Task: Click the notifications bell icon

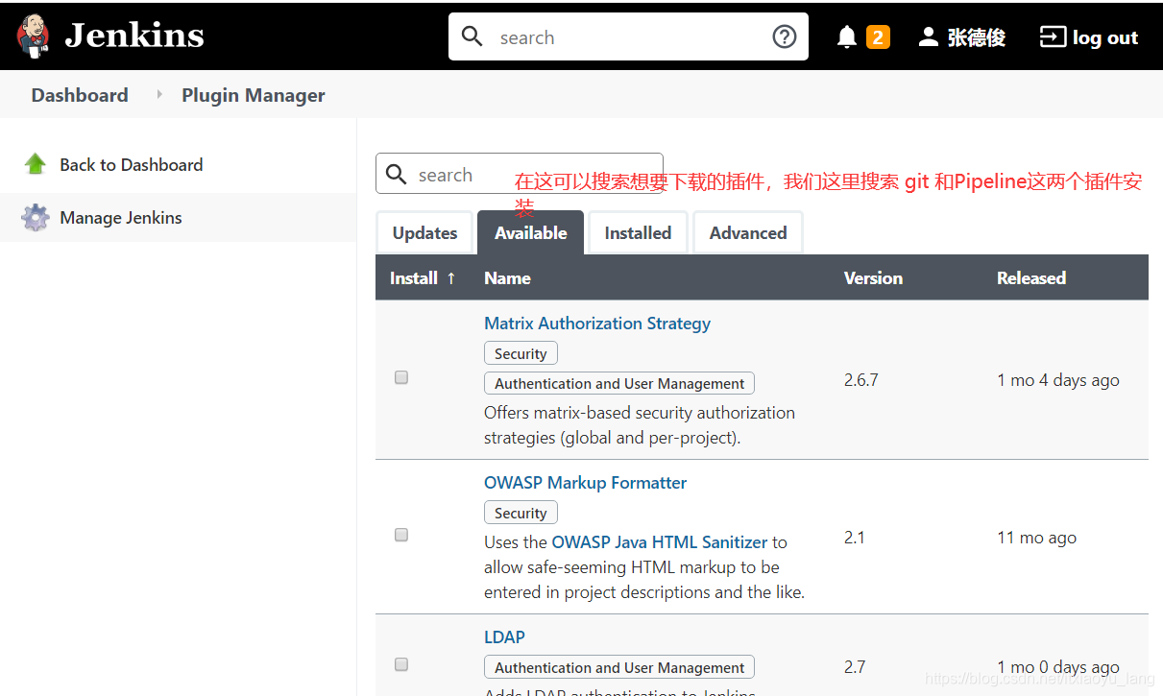Action: coord(846,37)
